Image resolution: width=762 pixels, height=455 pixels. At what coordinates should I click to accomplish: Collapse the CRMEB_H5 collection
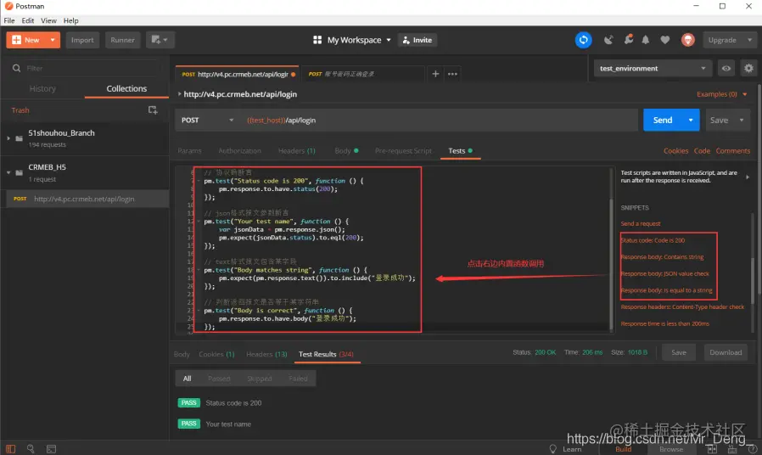(x=8, y=172)
